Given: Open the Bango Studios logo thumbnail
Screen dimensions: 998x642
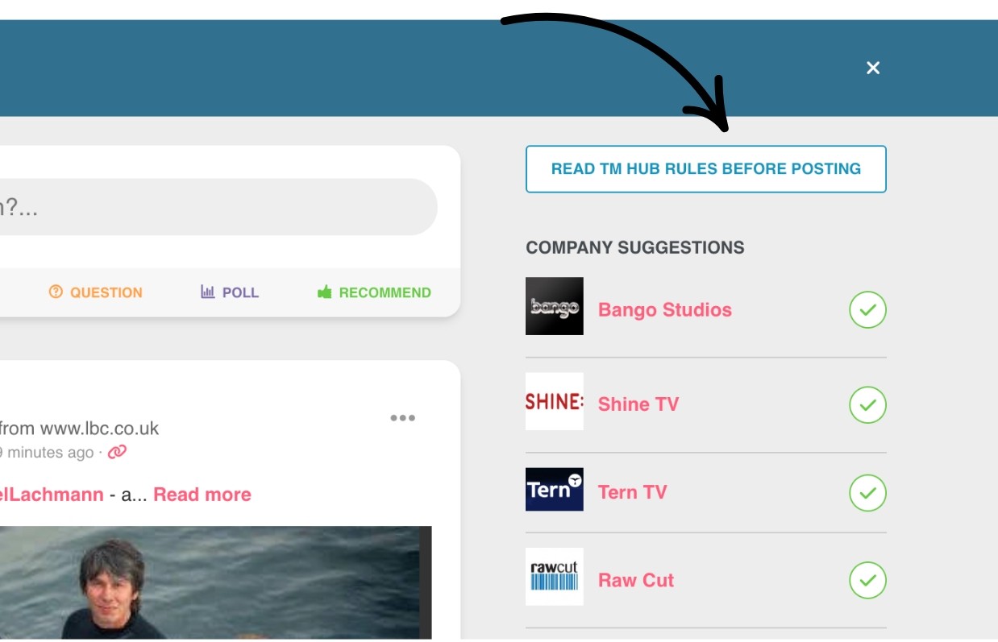Looking at the screenshot, I should click(x=554, y=306).
